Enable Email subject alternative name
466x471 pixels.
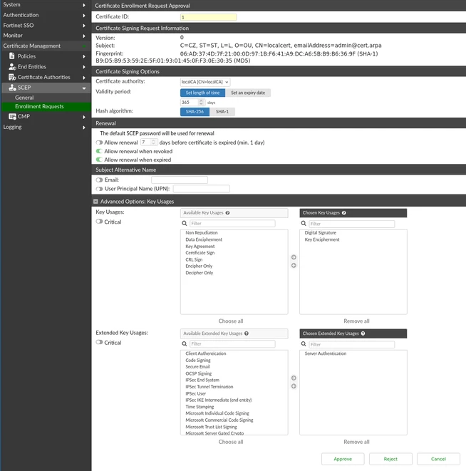coord(99,180)
